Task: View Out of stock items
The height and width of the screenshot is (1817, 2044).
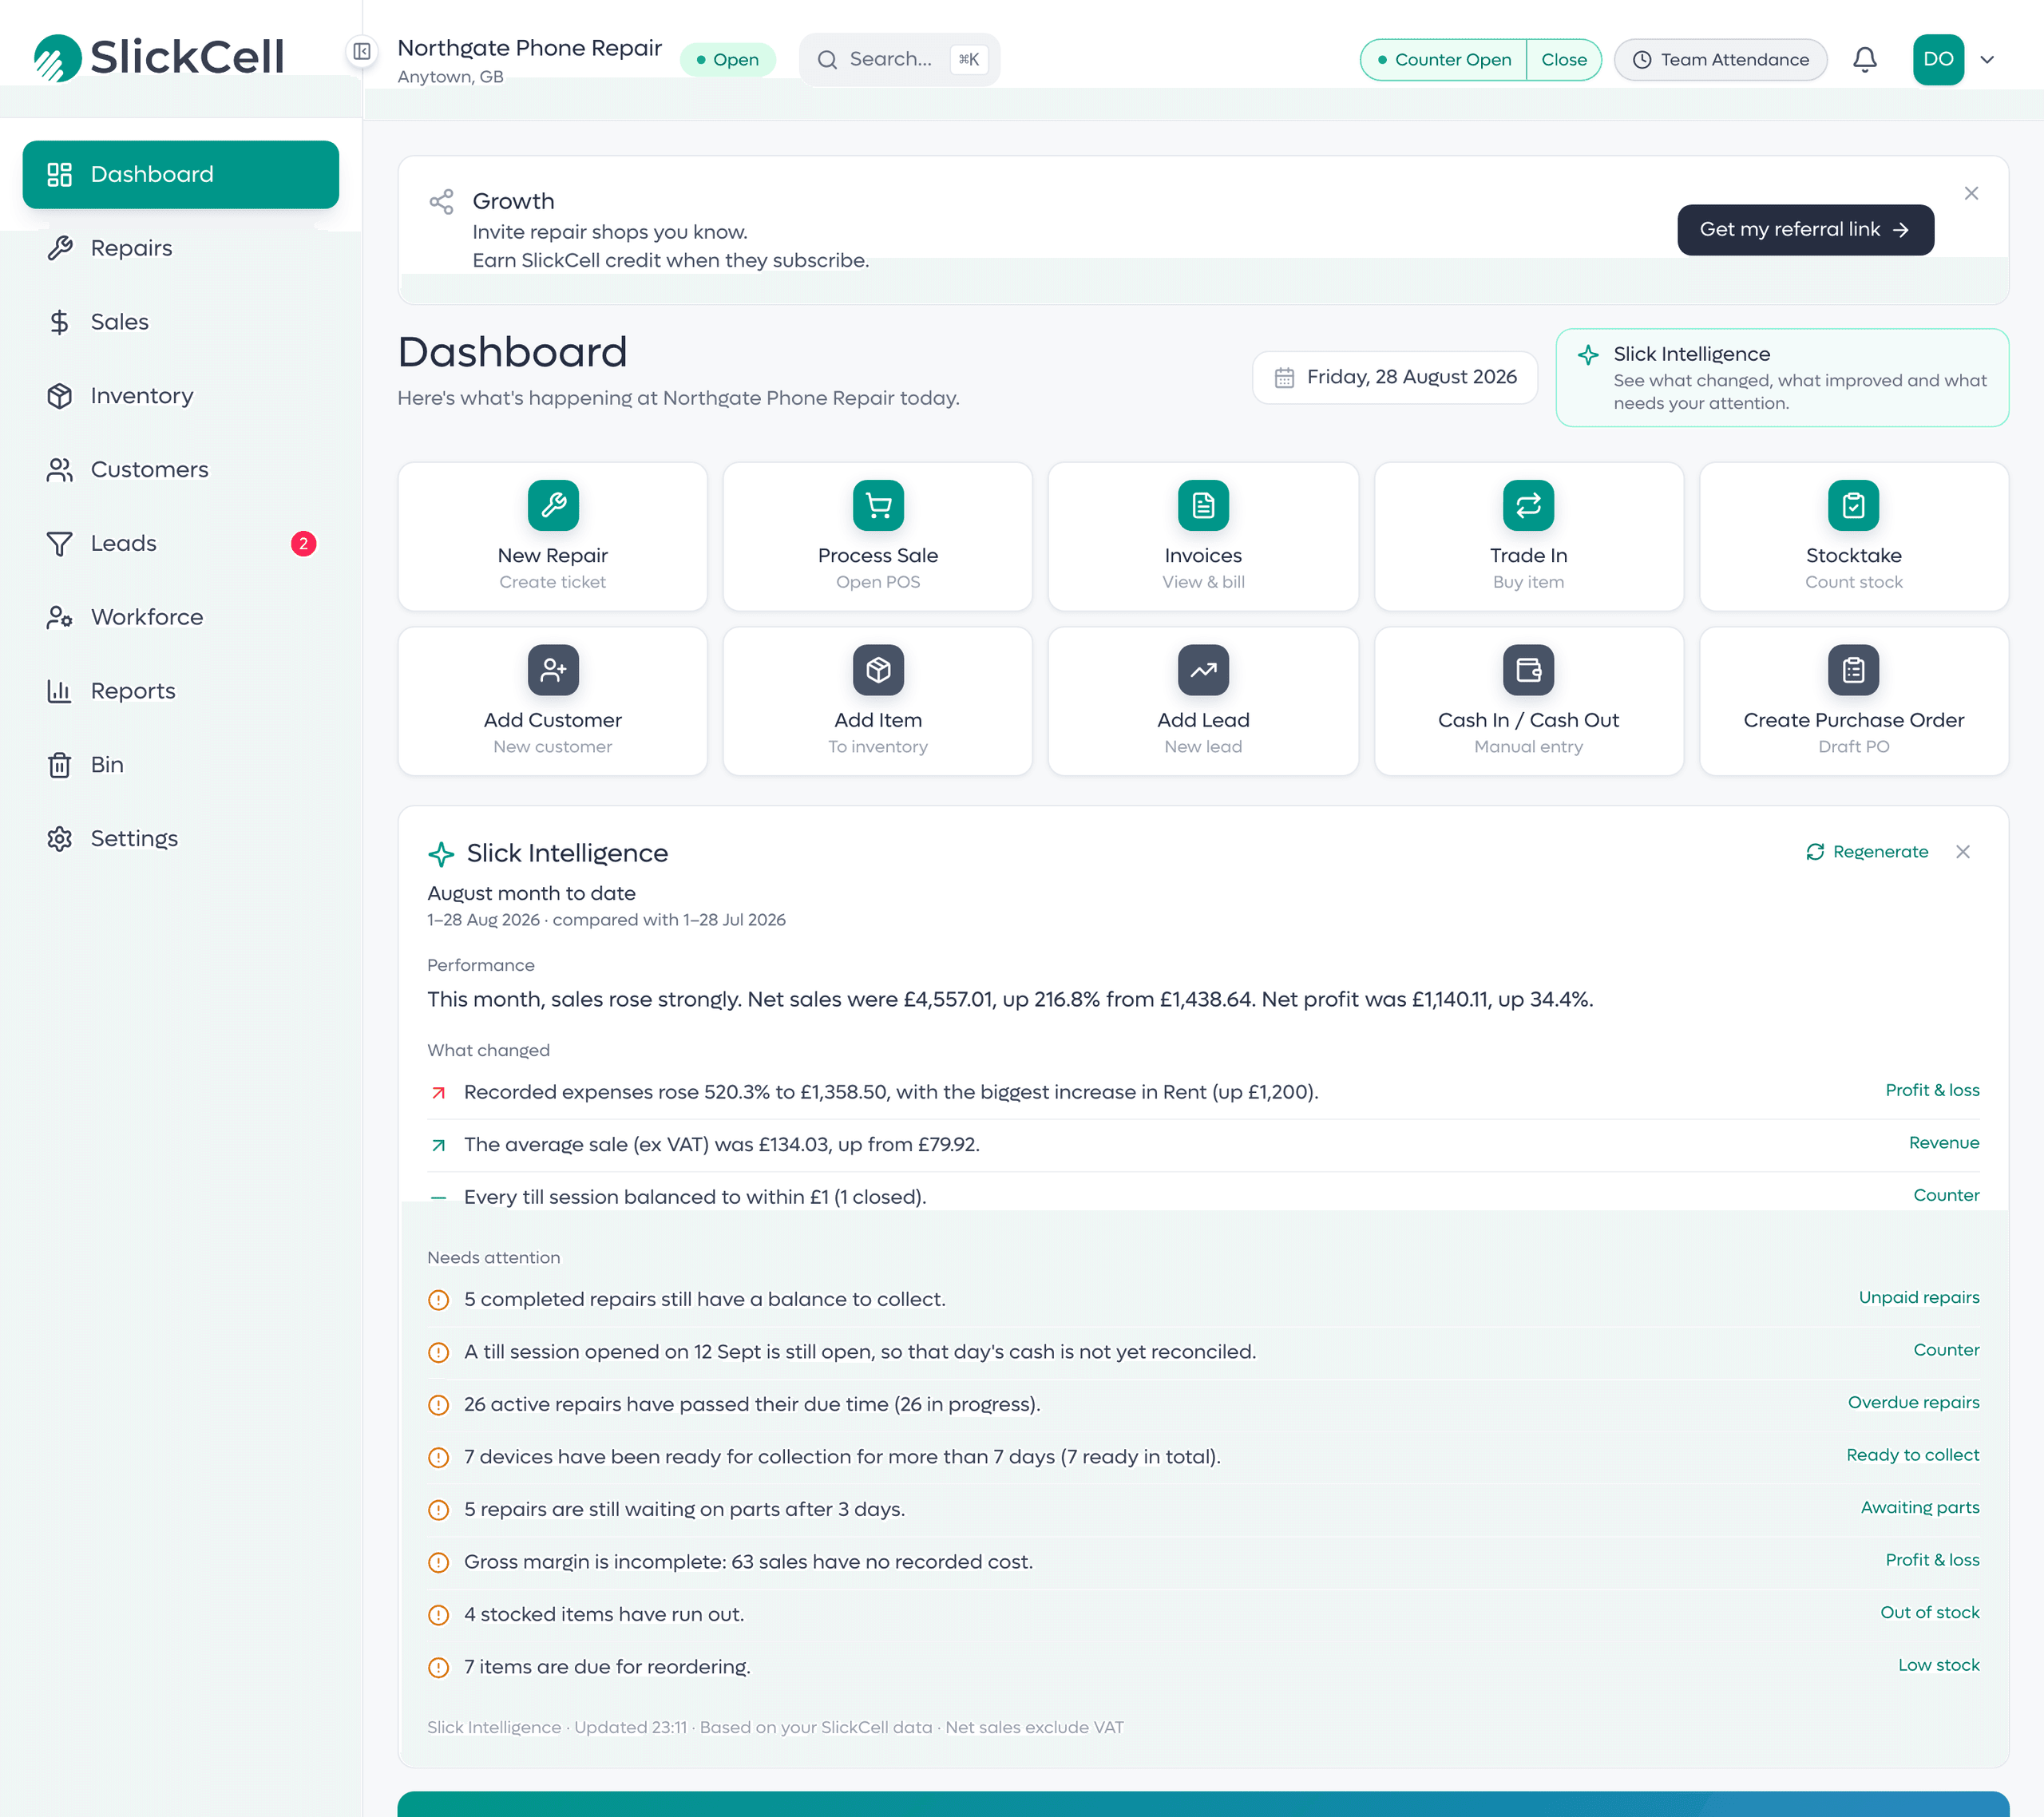Action: coord(1930,1612)
